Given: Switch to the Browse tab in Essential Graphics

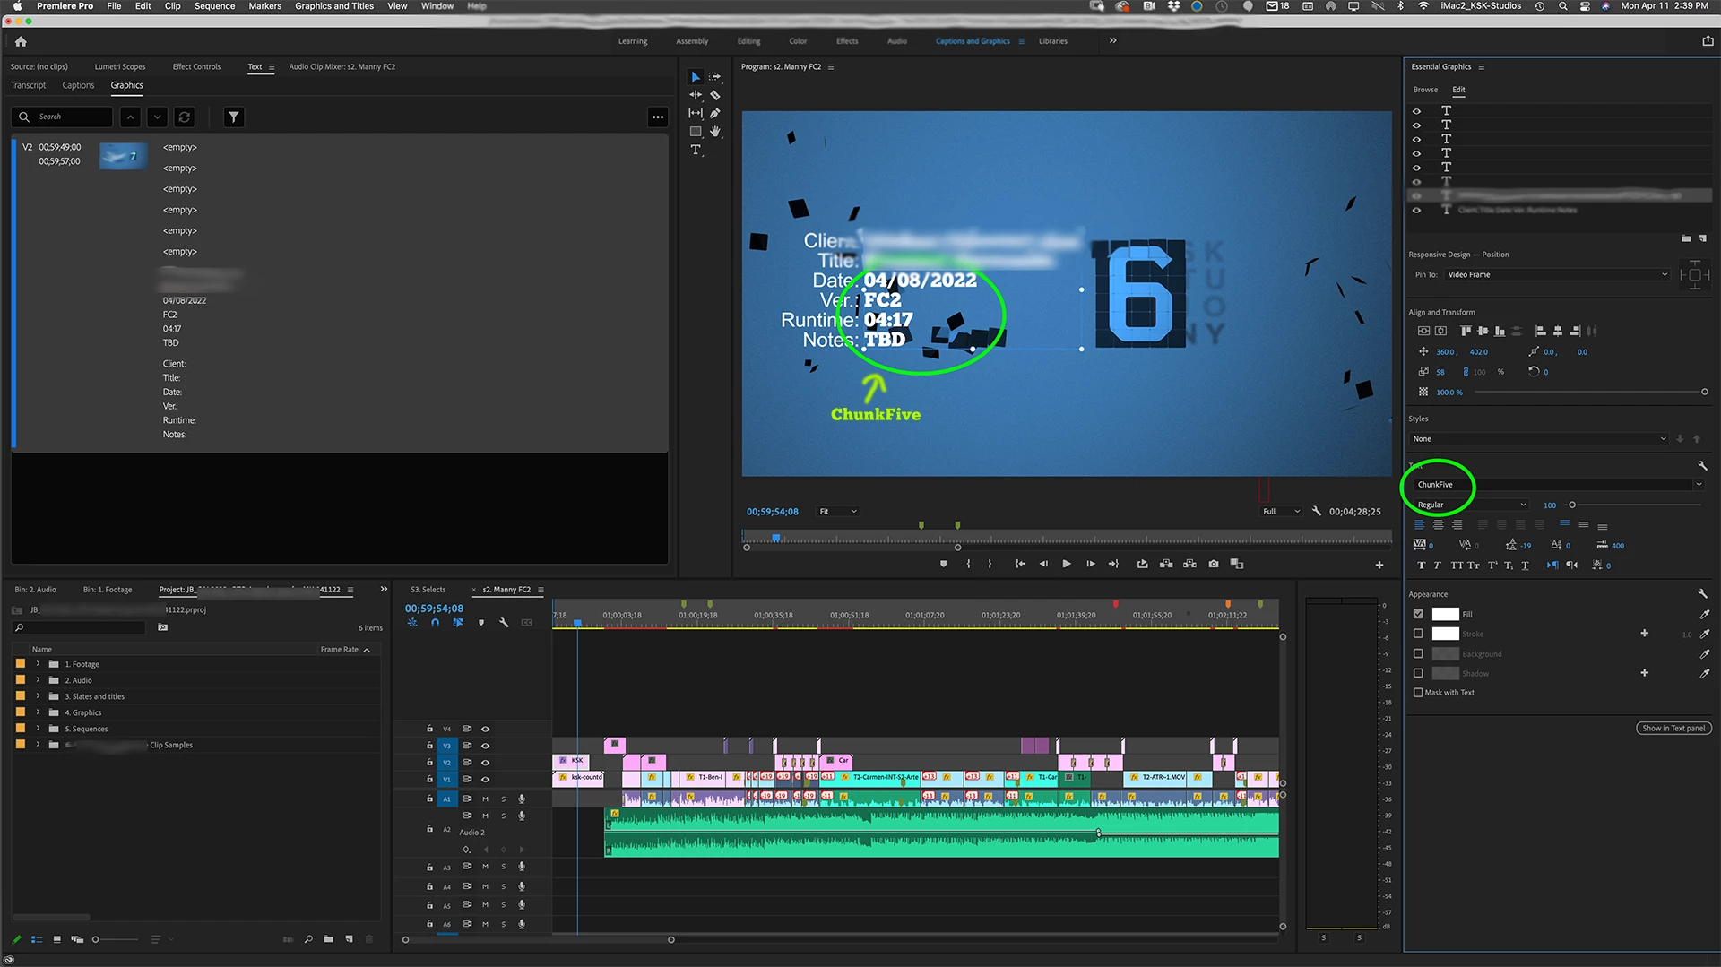Looking at the screenshot, I should (1425, 91).
